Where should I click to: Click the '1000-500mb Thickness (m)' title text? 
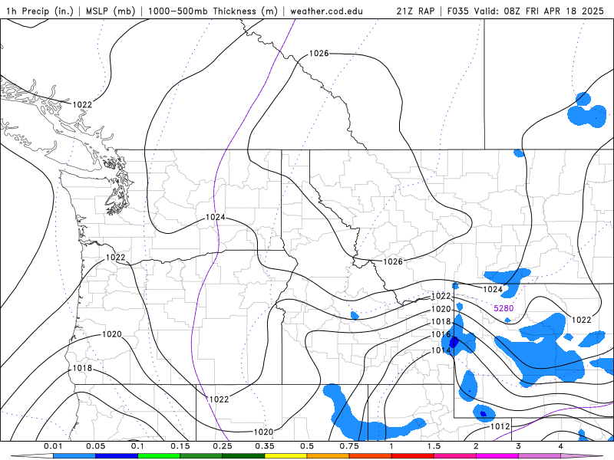[213, 11]
